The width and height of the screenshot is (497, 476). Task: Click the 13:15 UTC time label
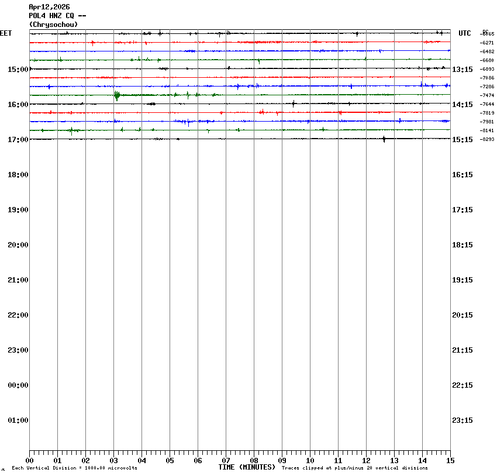(x=463, y=70)
